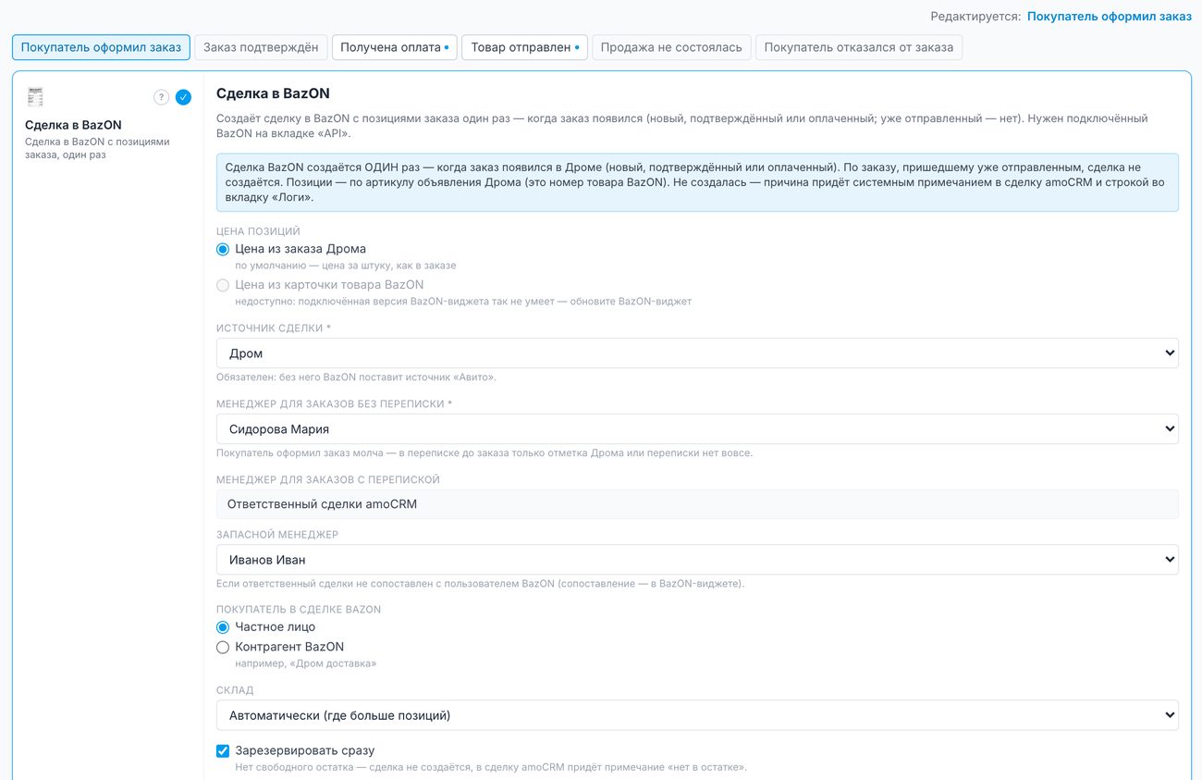This screenshot has height=780, width=1202.
Task: Open the «Источник сделки» dropdown showing Дром
Action: tap(697, 353)
